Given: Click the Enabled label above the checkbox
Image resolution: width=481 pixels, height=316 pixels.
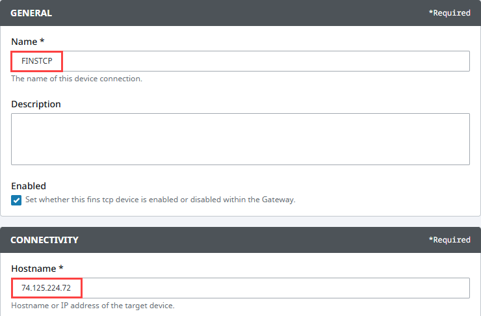Looking at the screenshot, I should pos(29,186).
